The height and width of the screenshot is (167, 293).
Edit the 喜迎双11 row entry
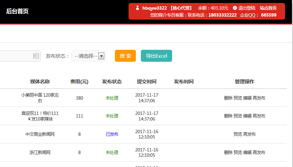[x=247, y=116]
